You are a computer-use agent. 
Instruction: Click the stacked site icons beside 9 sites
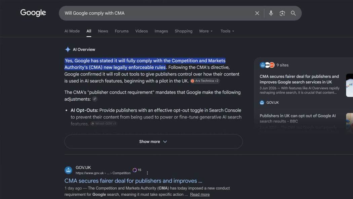pyautogui.click(x=267, y=65)
